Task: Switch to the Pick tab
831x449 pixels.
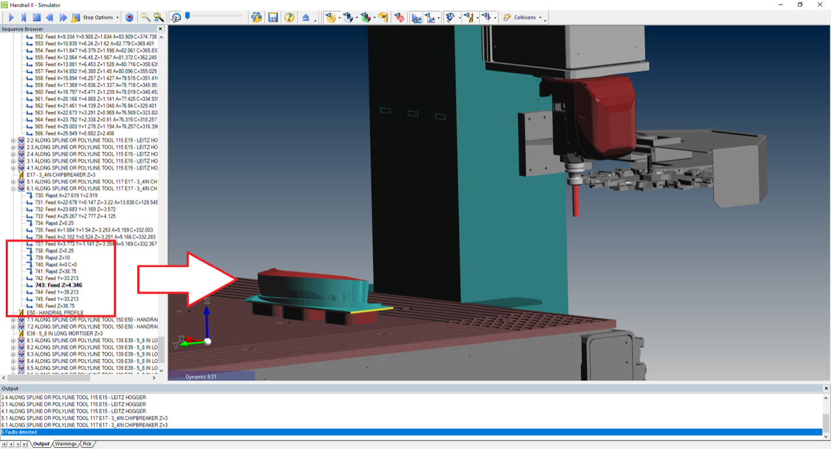Action: tap(87, 444)
